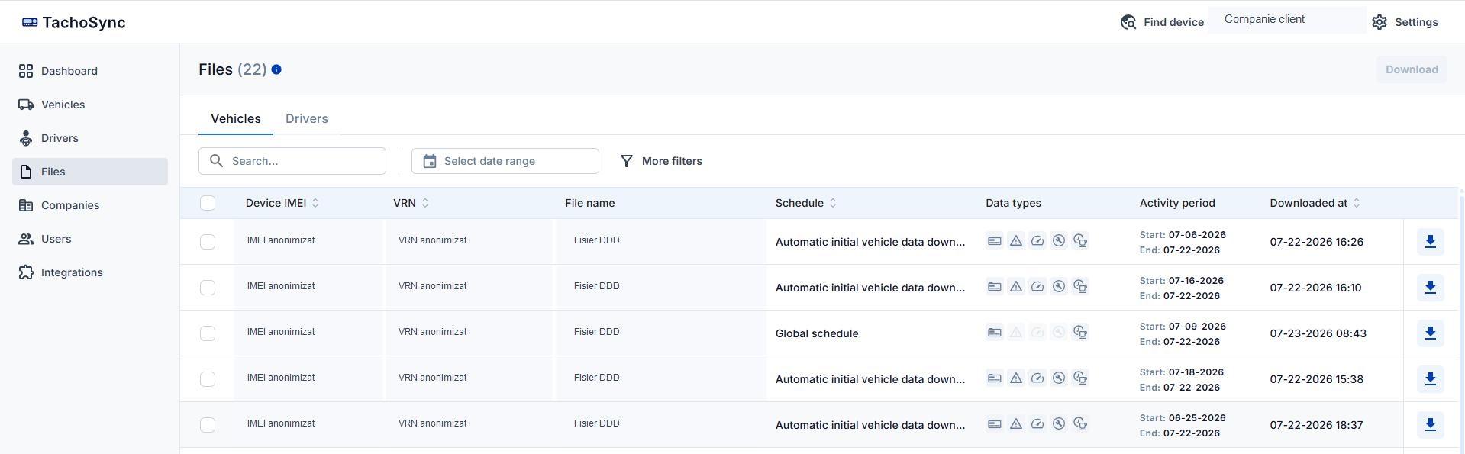Click the card overview icon in Global schedule row

pos(995,333)
